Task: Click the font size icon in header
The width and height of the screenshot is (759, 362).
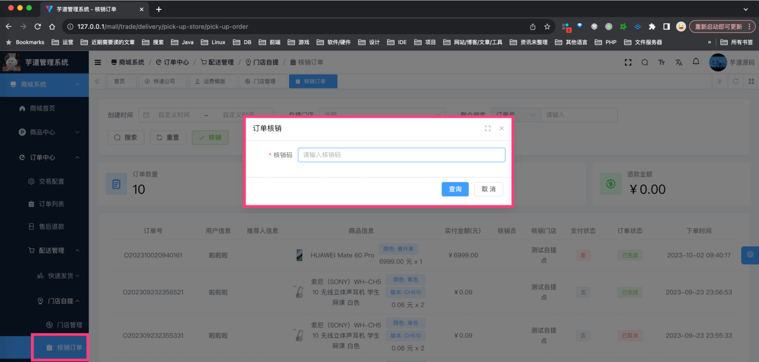Action: pos(661,62)
